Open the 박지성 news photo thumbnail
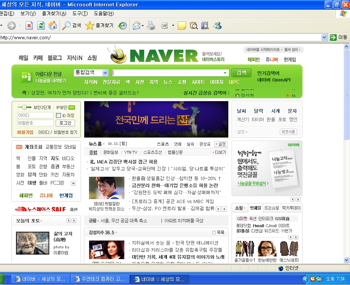The width and height of the screenshot is (350, 285). 107,188
